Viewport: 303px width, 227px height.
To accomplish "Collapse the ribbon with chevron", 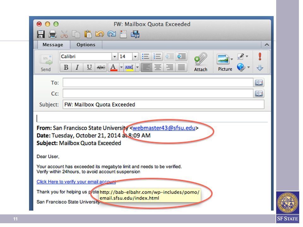I will (x=267, y=45).
